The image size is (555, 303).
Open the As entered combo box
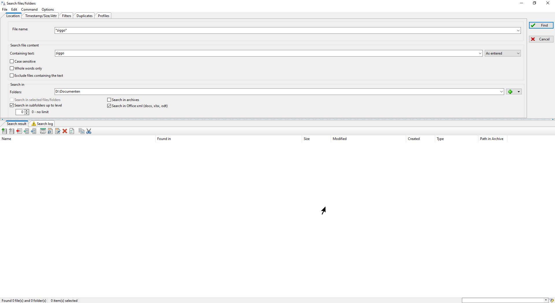click(x=503, y=53)
